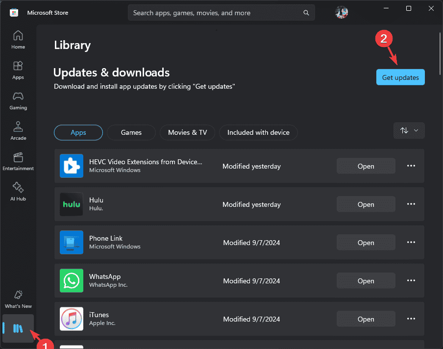Click the vertical scrollbar of the library
Image resolution: width=443 pixels, height=349 pixels.
tap(440, 54)
